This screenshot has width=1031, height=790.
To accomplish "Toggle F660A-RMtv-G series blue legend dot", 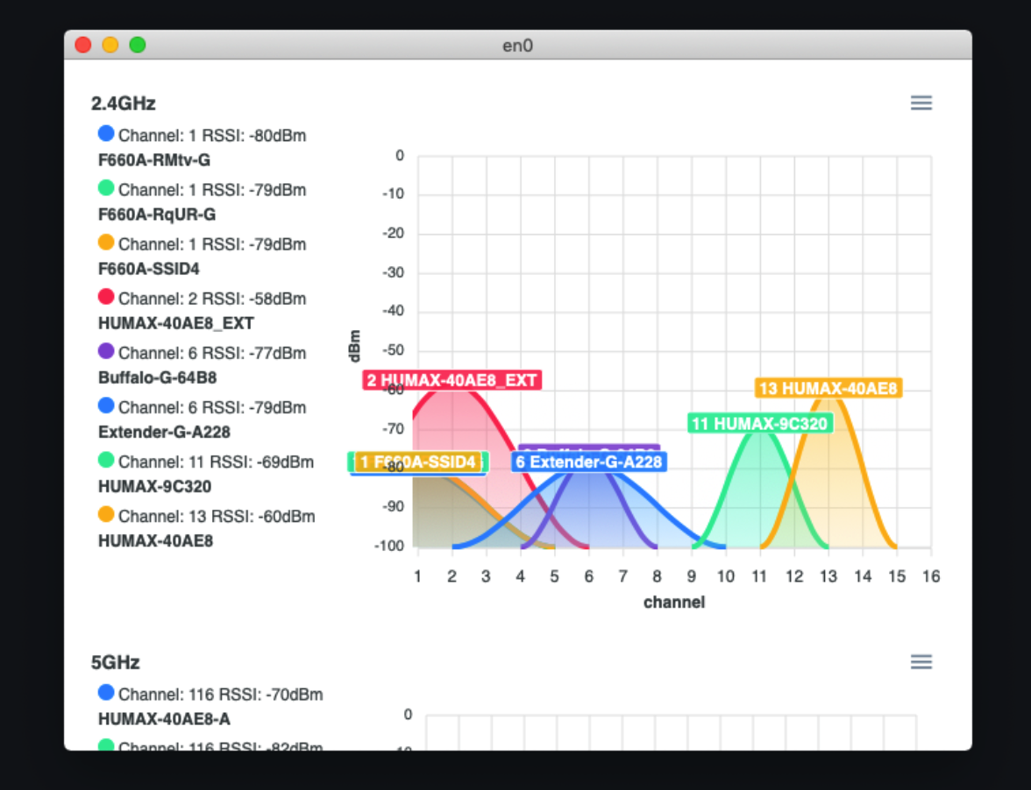I will [x=106, y=134].
